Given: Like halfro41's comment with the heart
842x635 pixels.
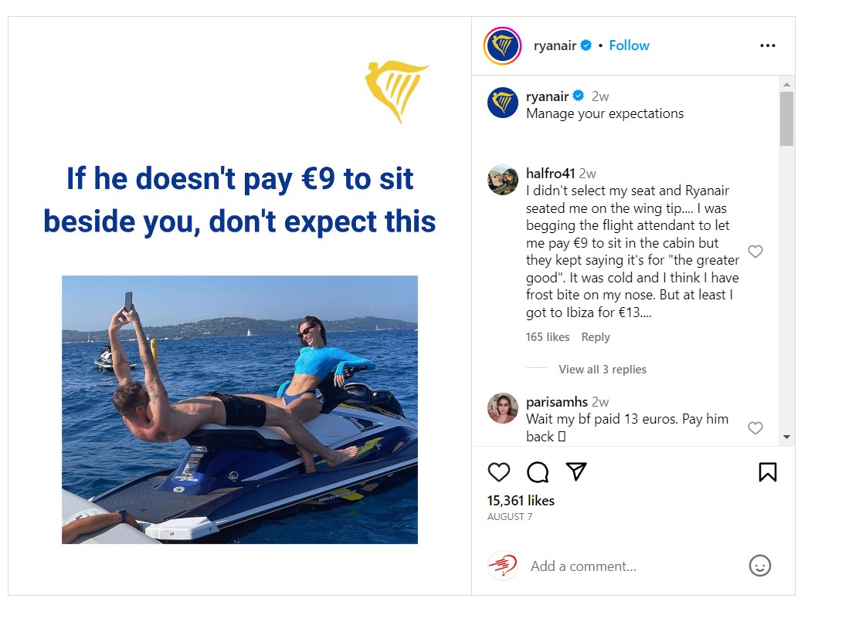Looking at the screenshot, I should [x=755, y=251].
